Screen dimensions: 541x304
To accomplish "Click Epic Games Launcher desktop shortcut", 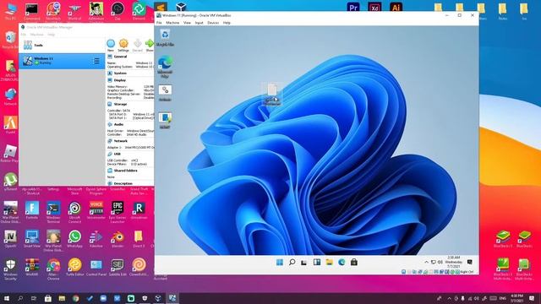I will coord(117,212).
